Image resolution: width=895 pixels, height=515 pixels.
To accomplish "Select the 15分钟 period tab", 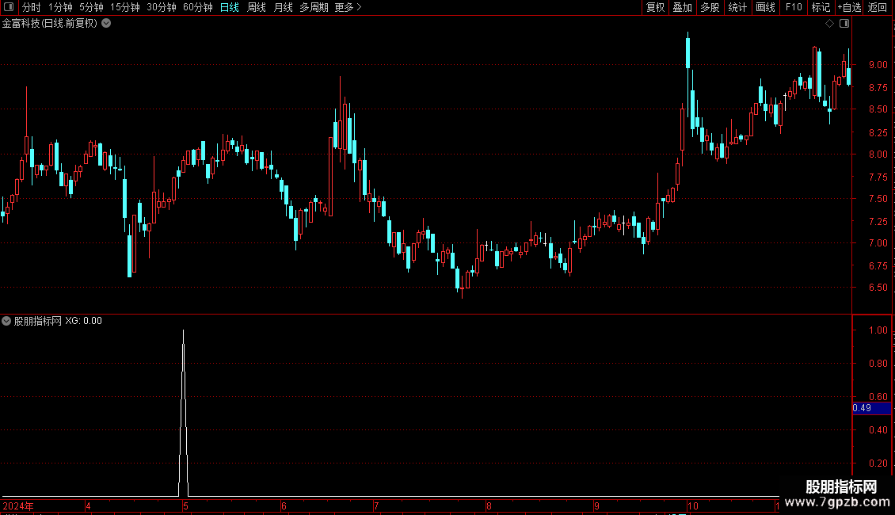I will pos(124,7).
